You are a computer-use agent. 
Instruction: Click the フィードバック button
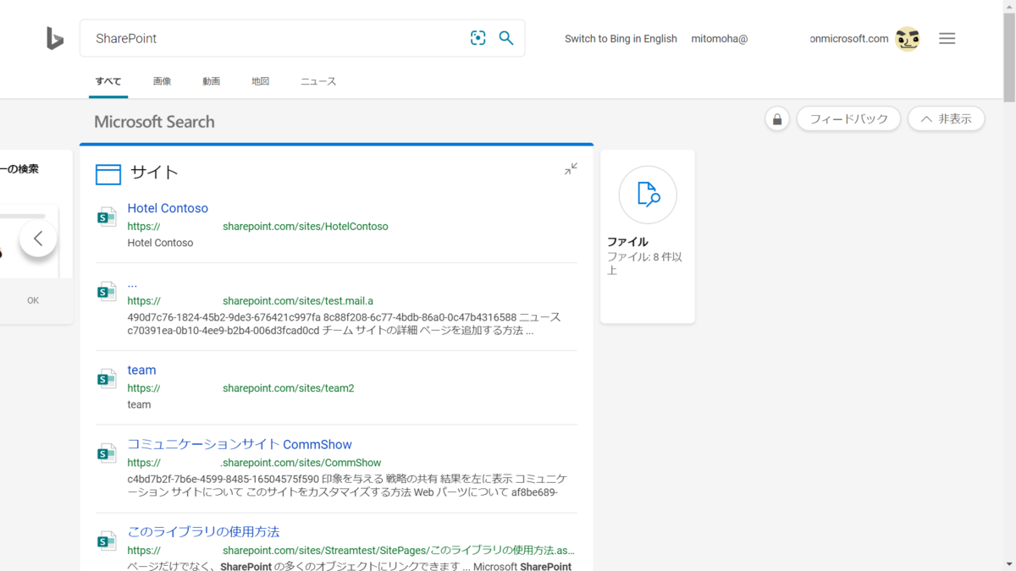click(x=848, y=119)
